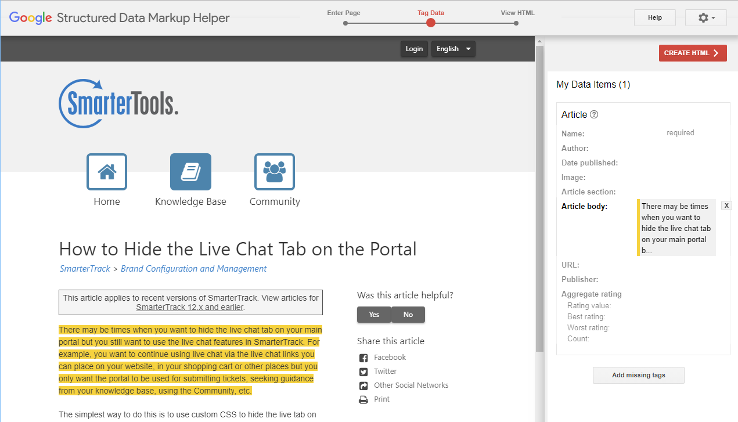738x422 pixels.
Task: Open the settings gear dropdown
Action: point(705,18)
